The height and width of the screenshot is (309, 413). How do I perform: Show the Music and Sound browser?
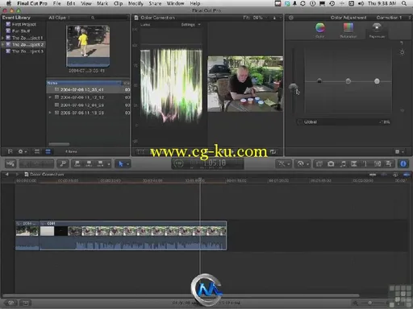point(343,163)
